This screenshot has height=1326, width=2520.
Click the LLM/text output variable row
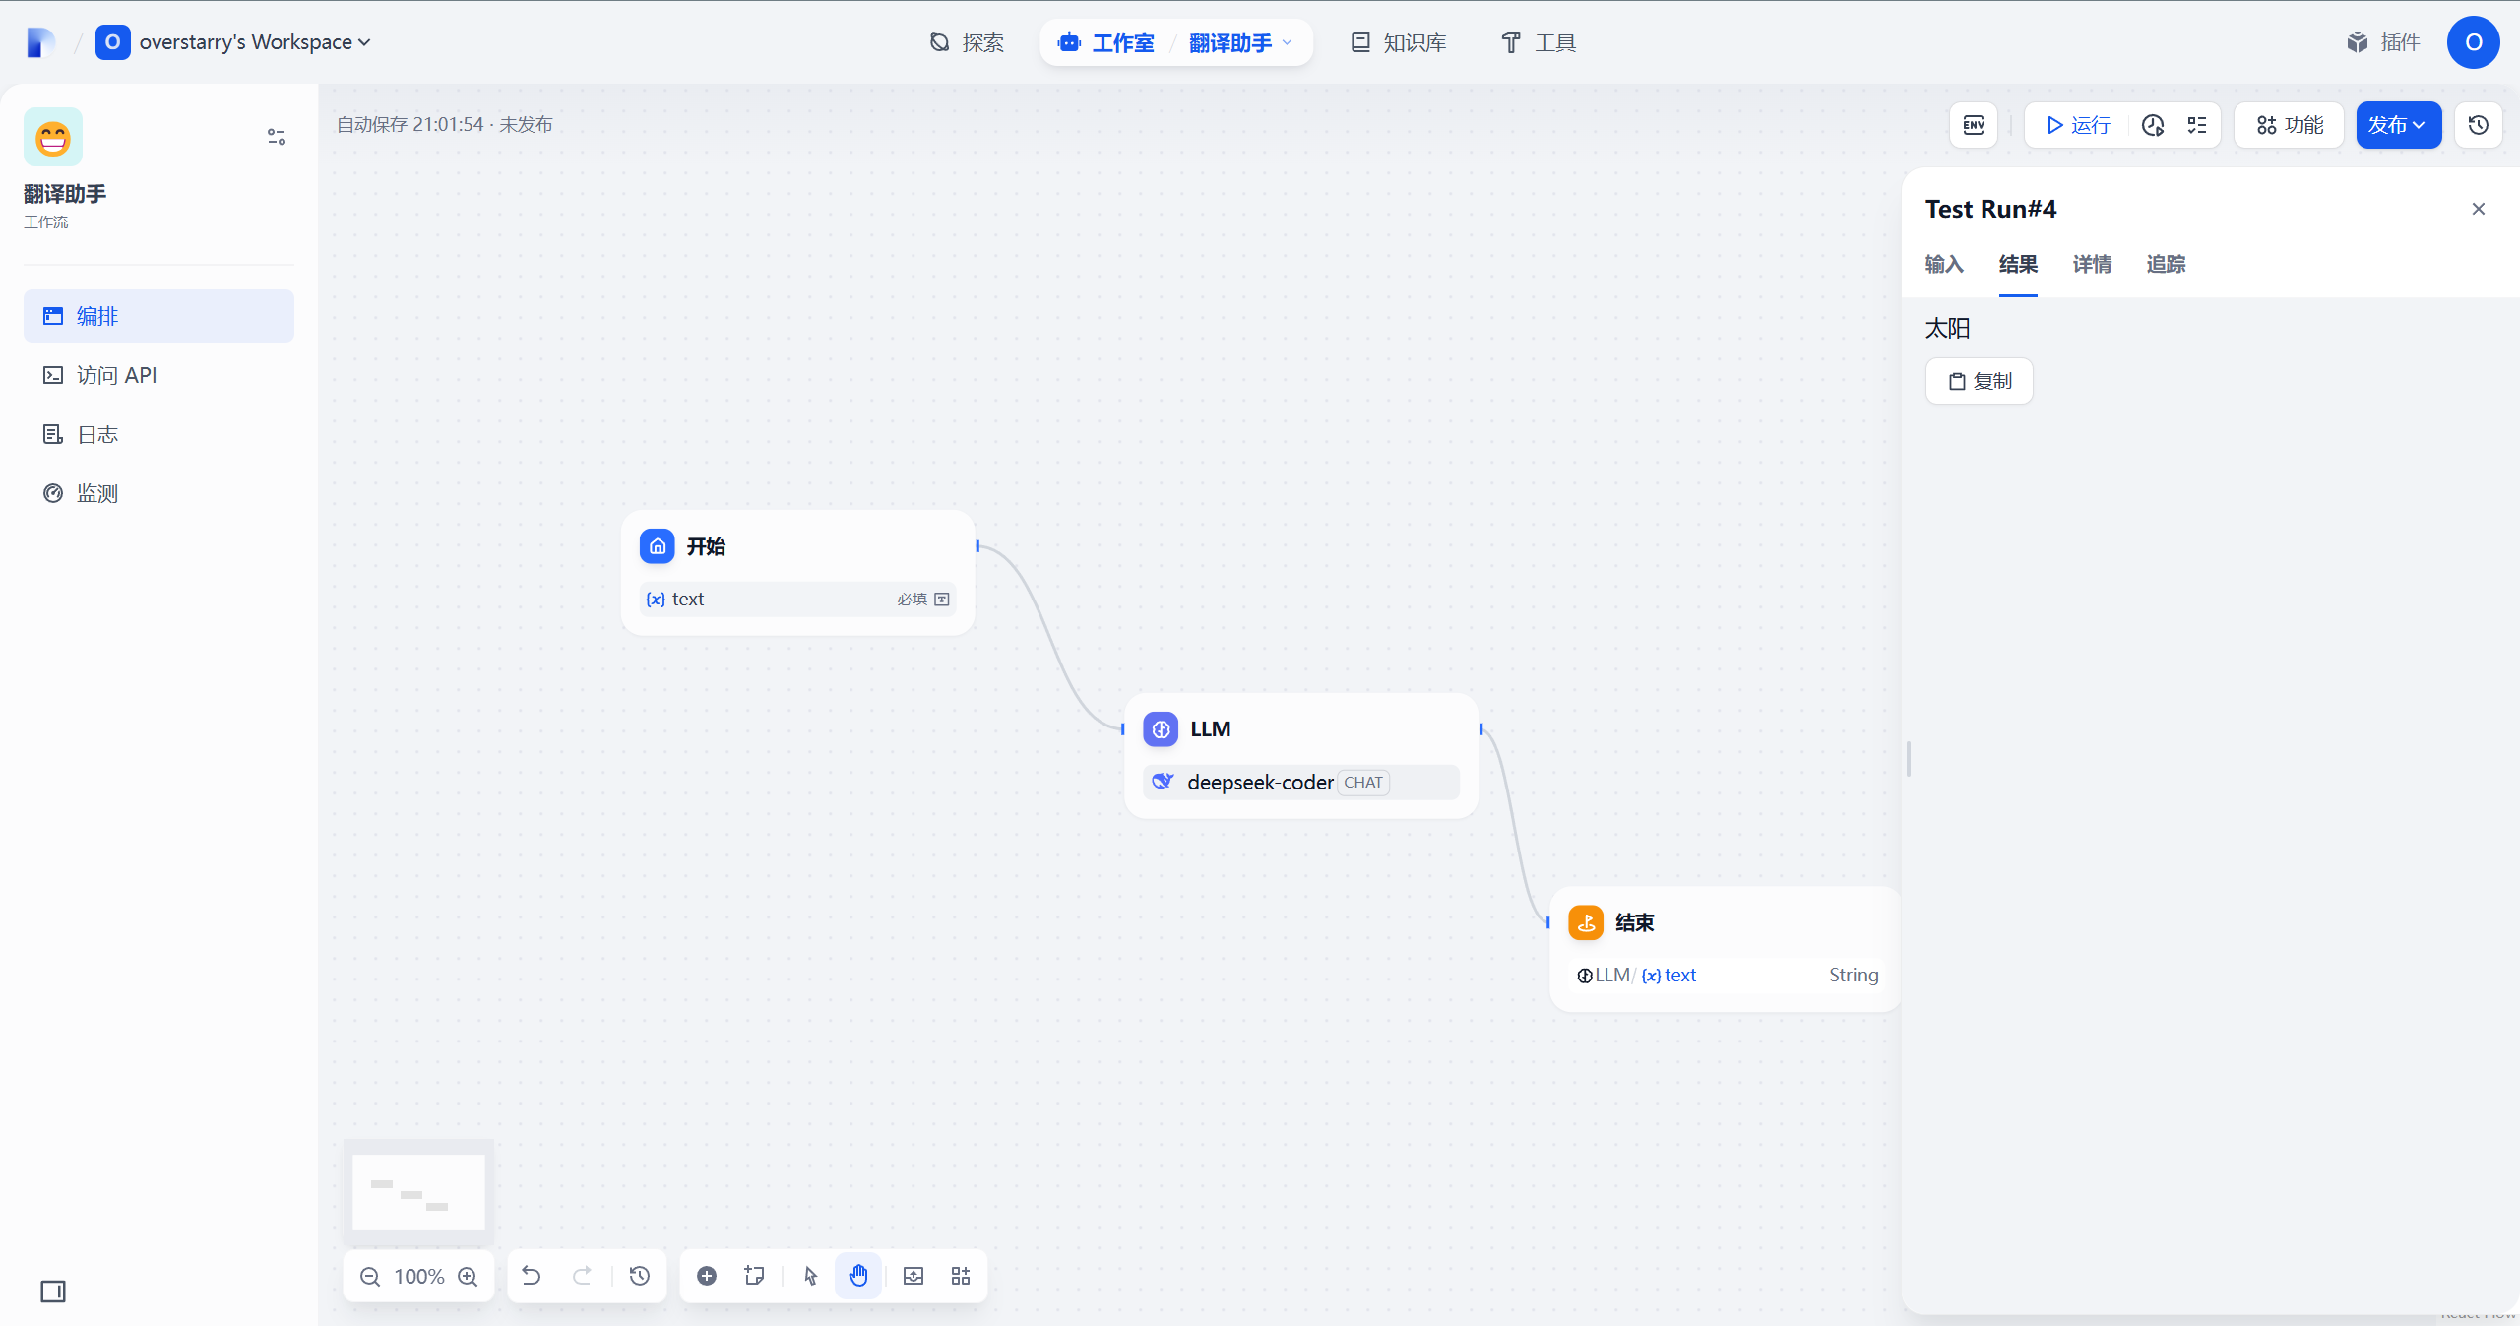(1728, 976)
